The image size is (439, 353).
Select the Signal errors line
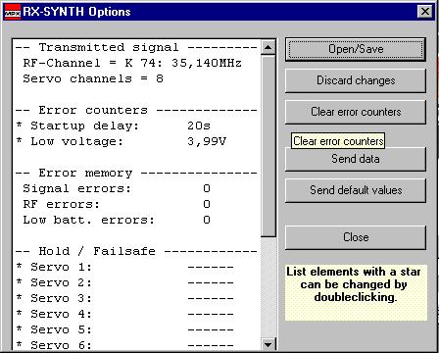coord(137,188)
